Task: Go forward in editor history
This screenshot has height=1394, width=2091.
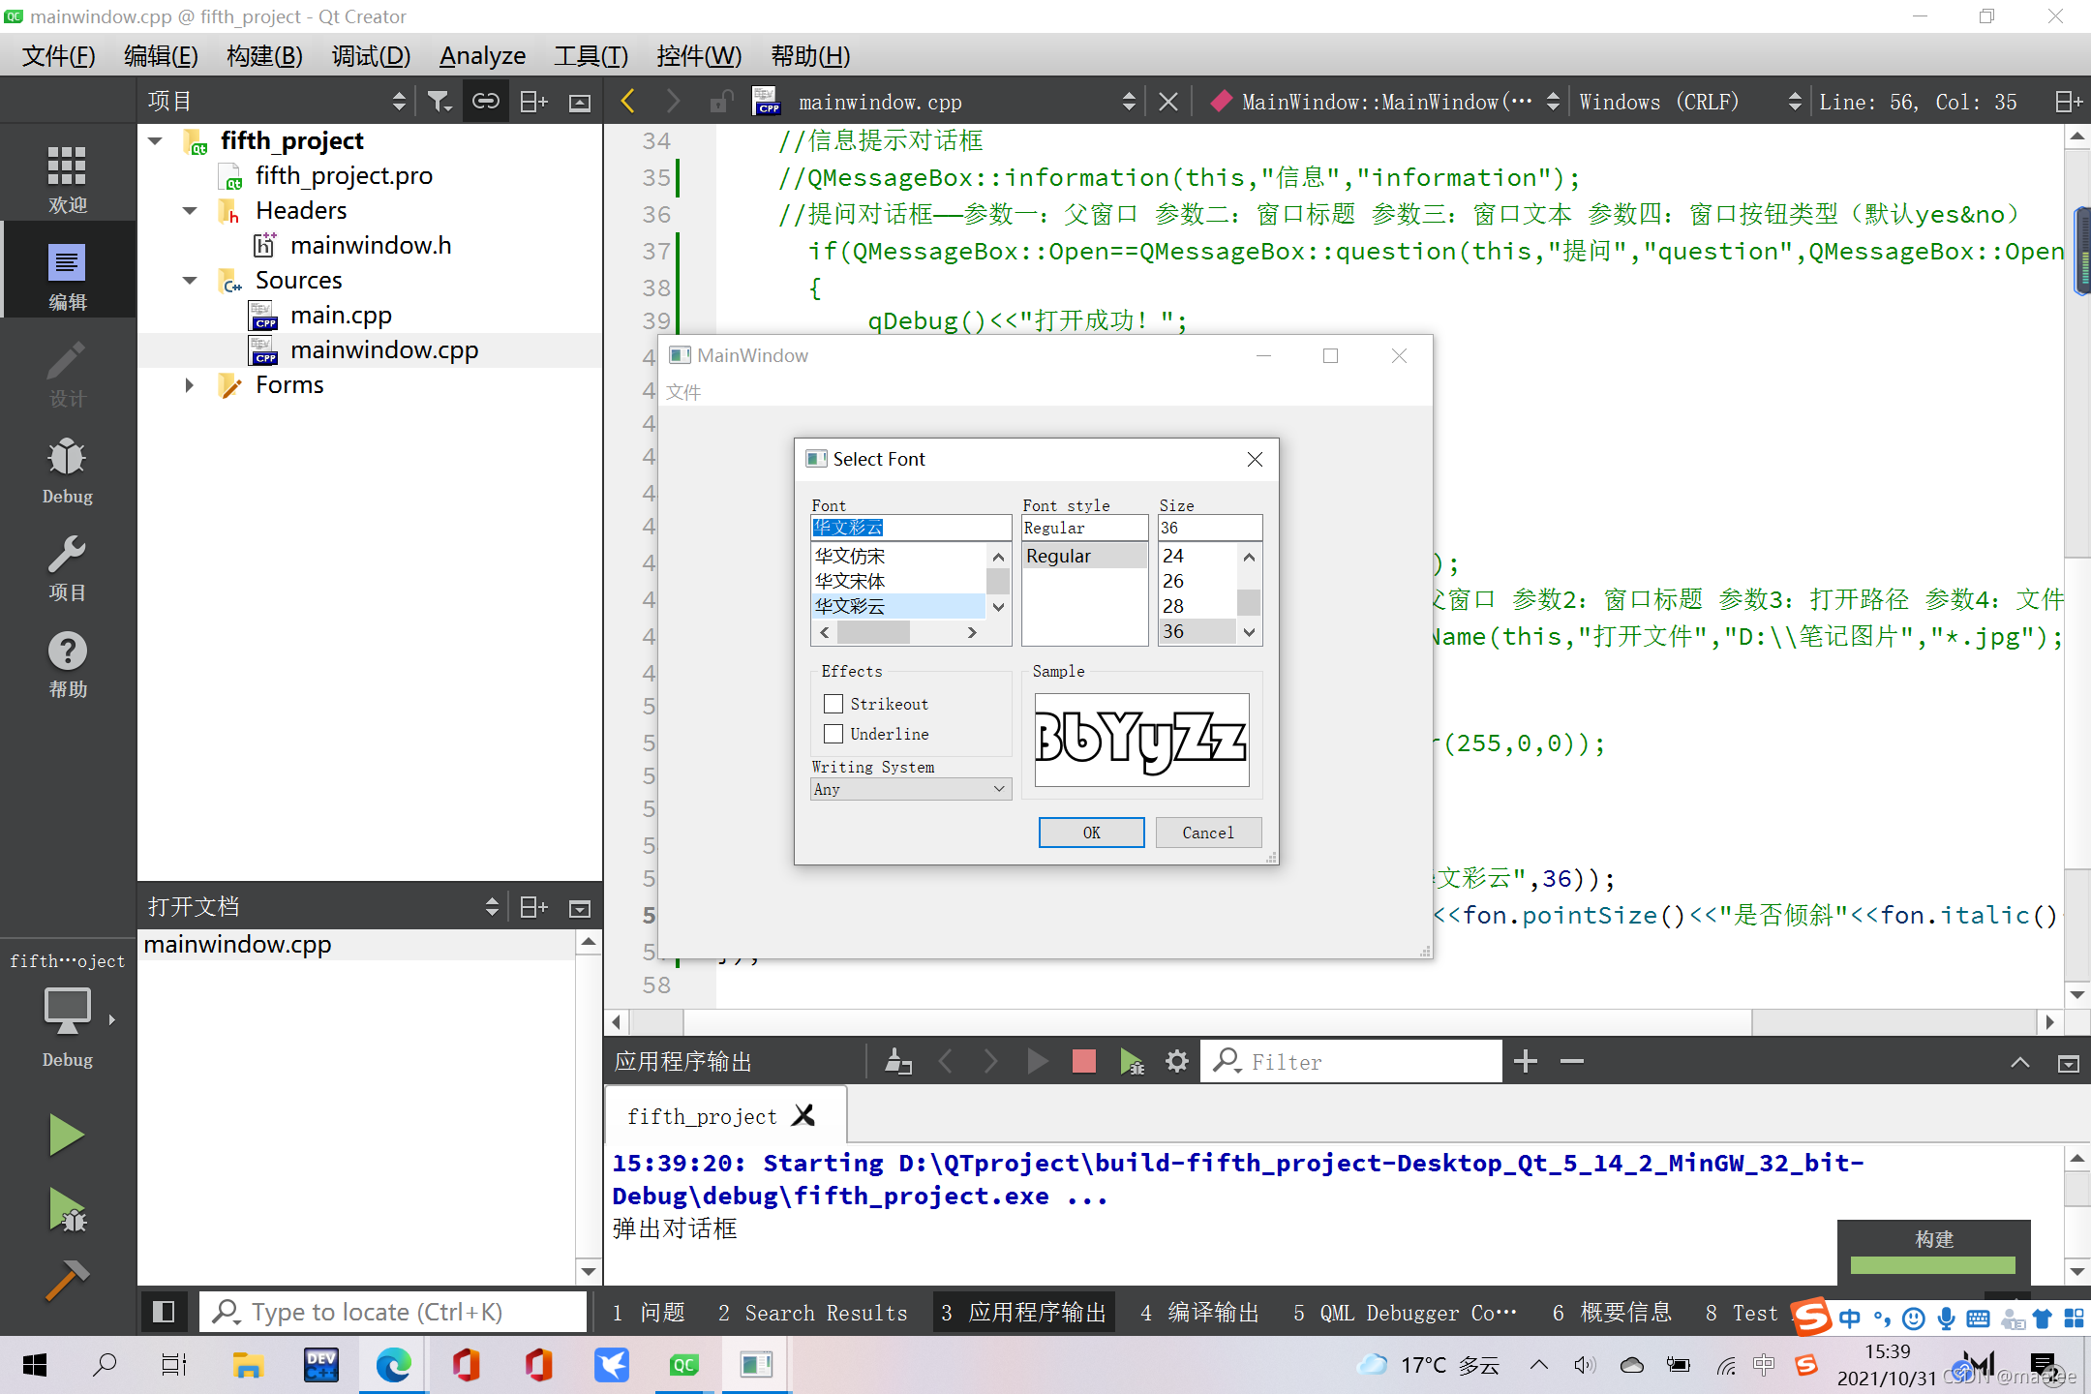Action: pyautogui.click(x=674, y=101)
